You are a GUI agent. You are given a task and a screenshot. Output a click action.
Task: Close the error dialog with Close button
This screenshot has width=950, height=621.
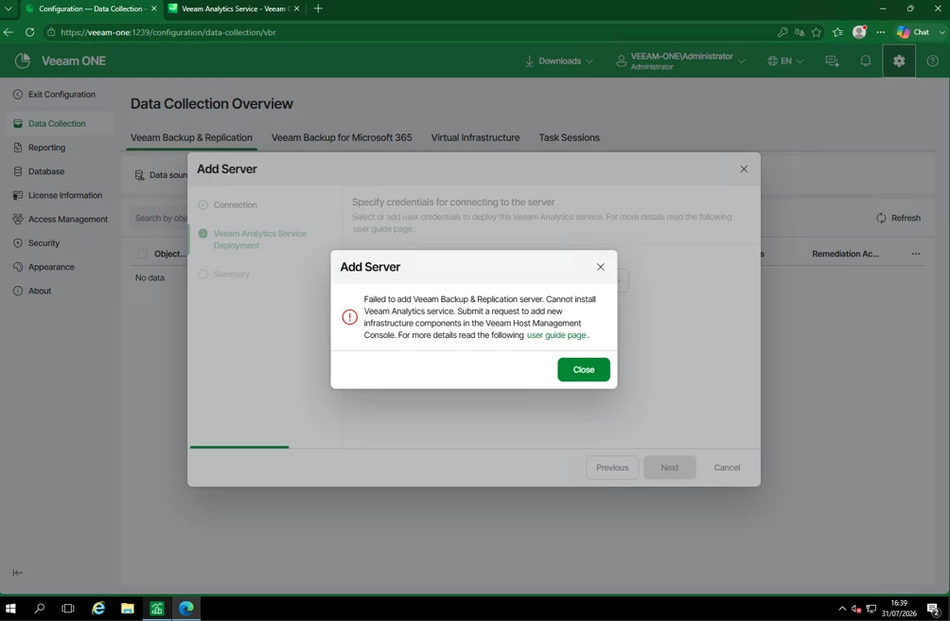click(584, 369)
